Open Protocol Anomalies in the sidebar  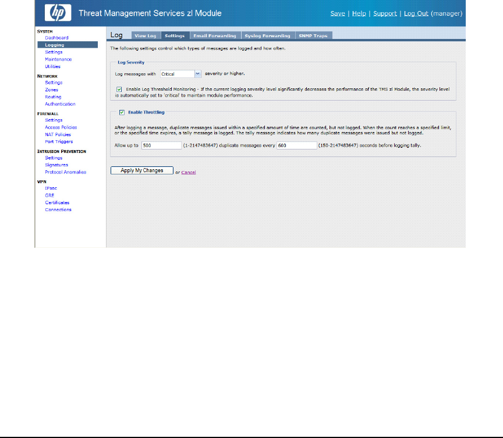66,172
